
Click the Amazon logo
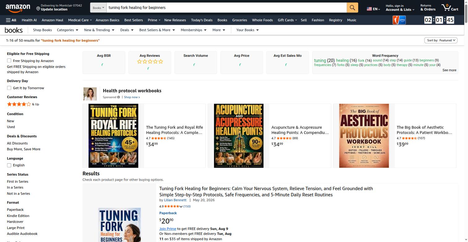[18, 8]
